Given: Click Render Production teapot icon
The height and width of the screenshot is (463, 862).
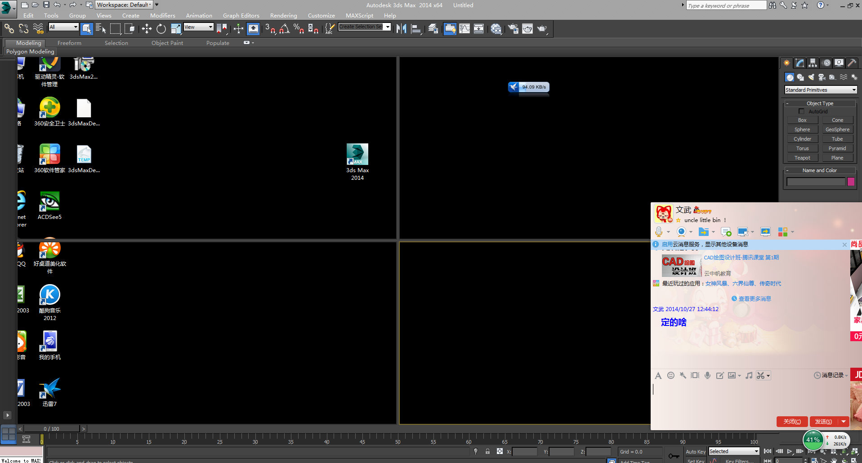Looking at the screenshot, I should 542,29.
